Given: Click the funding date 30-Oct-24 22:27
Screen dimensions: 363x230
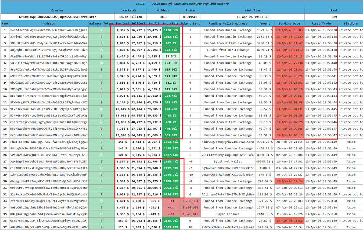Looking at the screenshot, I should (289, 175).
